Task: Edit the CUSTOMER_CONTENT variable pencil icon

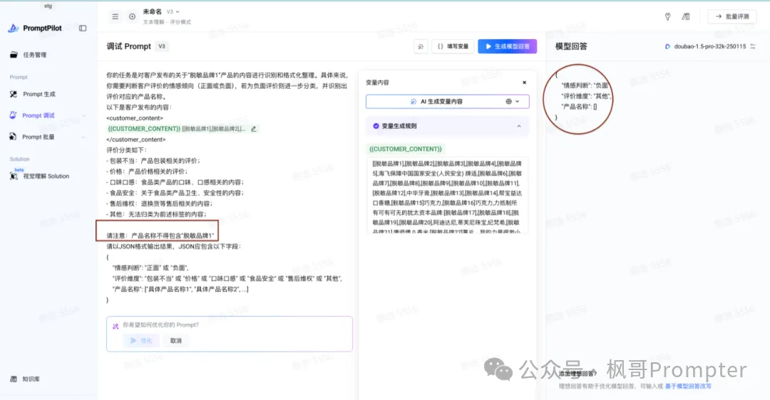Action: click(253, 129)
